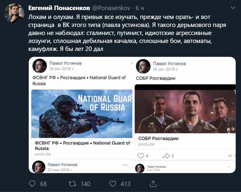
Task: Click the "6 ч" tweet timestamp
Action: point(139,7)
